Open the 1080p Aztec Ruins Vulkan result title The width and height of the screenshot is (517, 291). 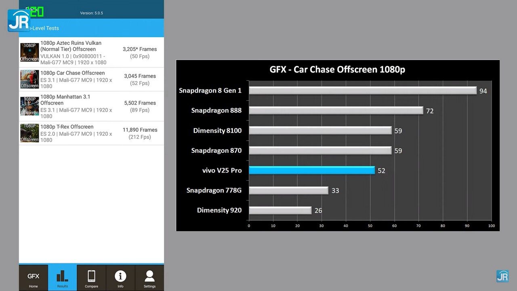click(71, 46)
